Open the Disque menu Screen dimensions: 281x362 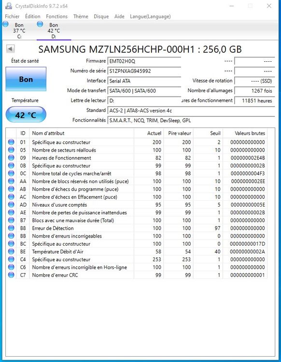[101, 16]
